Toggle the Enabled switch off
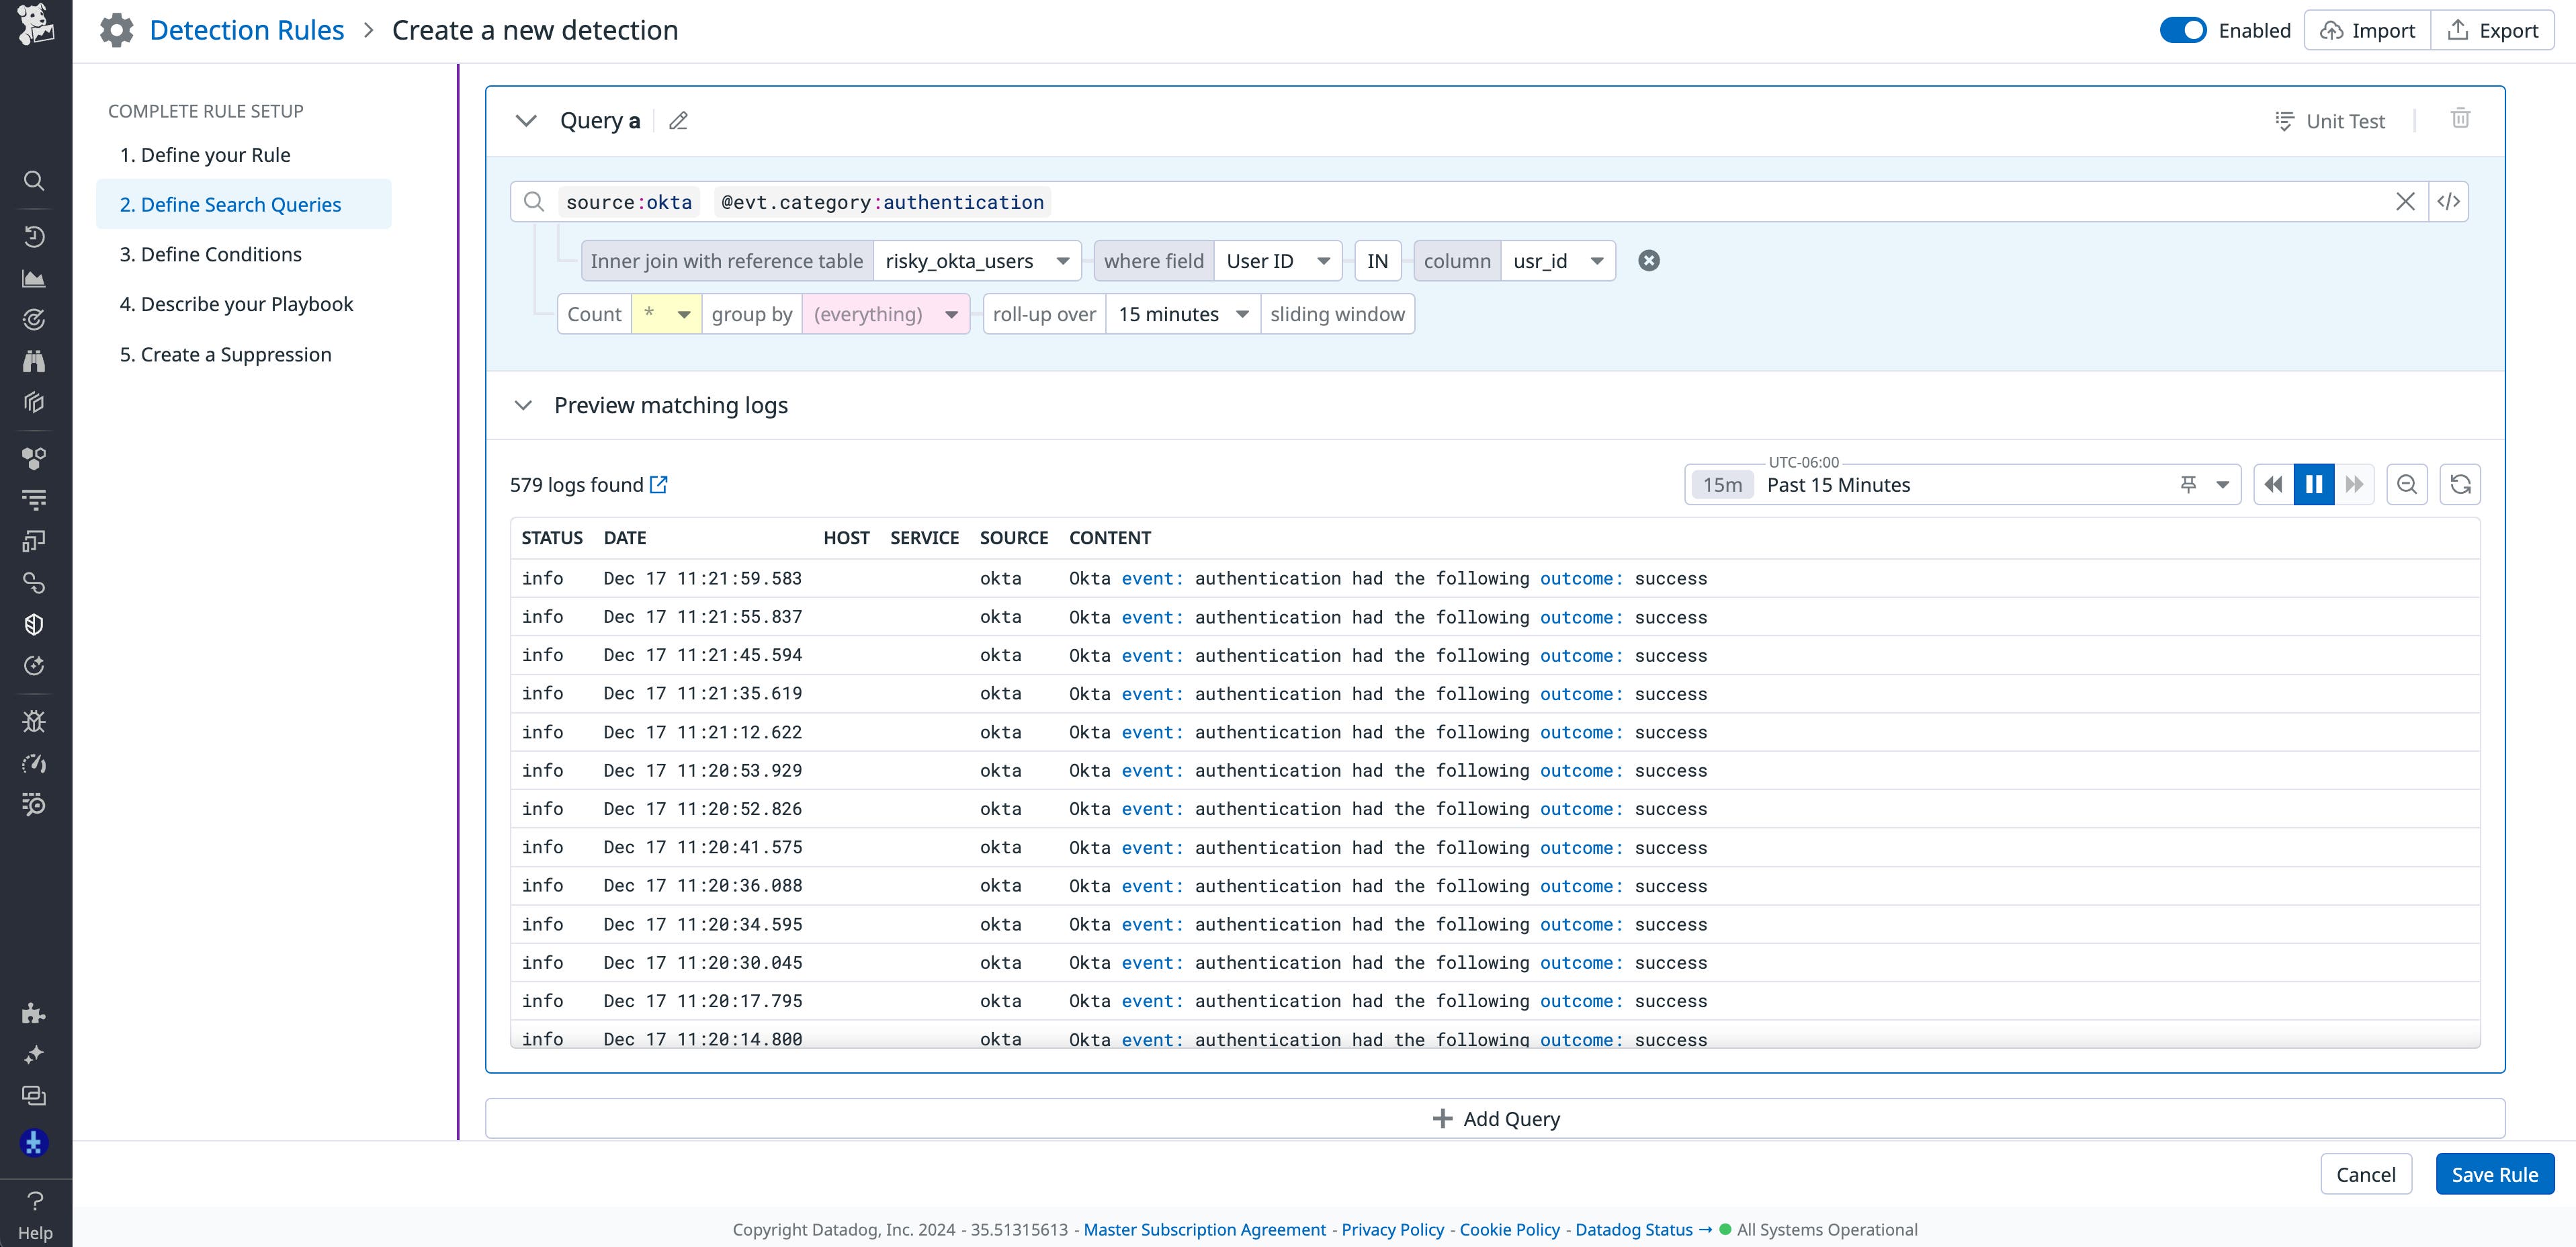The height and width of the screenshot is (1247, 2576). [2183, 30]
